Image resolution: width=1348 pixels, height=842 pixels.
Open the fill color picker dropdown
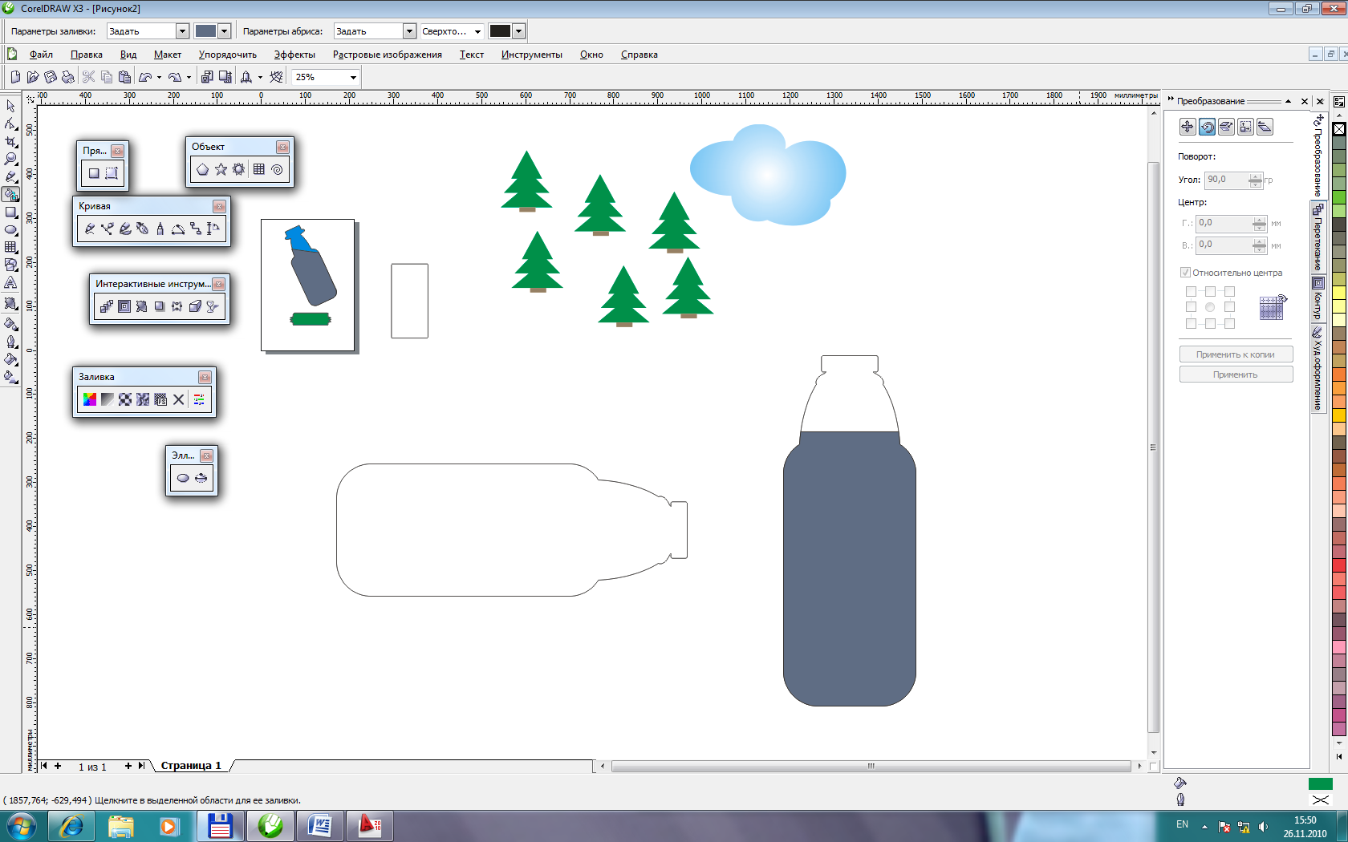225,31
